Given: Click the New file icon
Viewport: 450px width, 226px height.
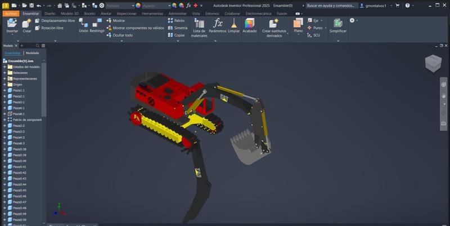Looking at the screenshot, I should (13, 6).
